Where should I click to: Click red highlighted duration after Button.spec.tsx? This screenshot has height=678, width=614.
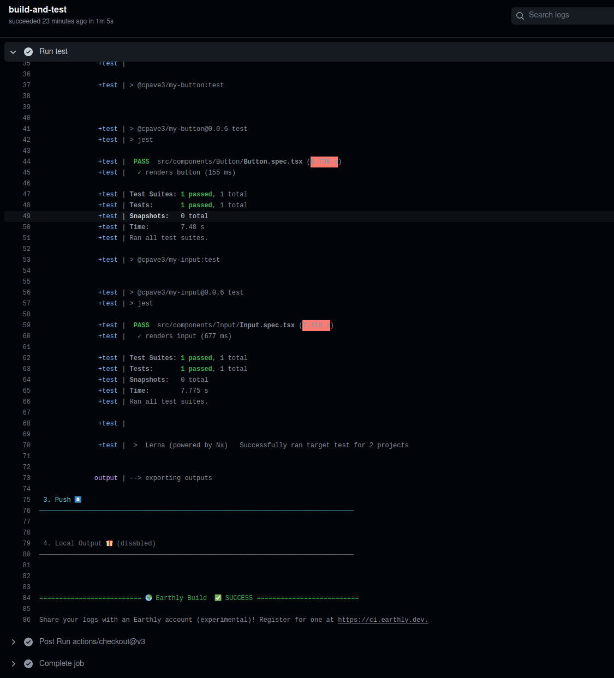point(324,161)
